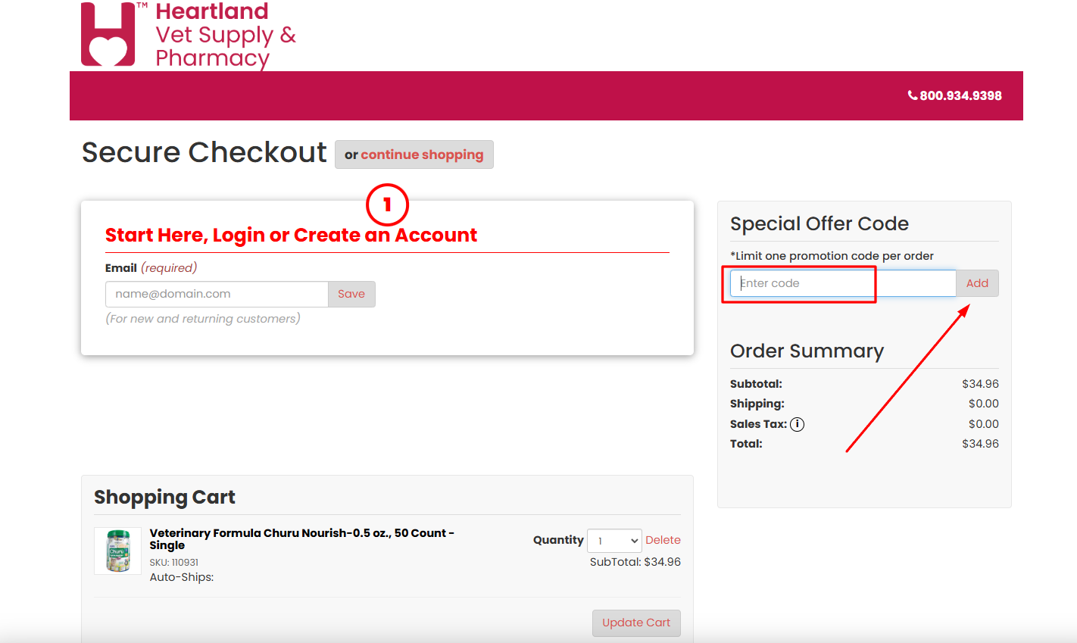Click the Churu Nourish product thumbnail image

117,551
